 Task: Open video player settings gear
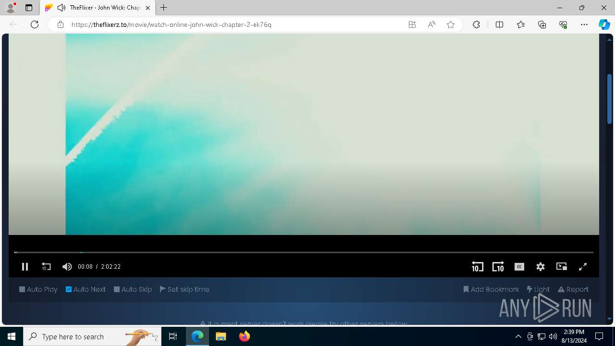[541, 267]
